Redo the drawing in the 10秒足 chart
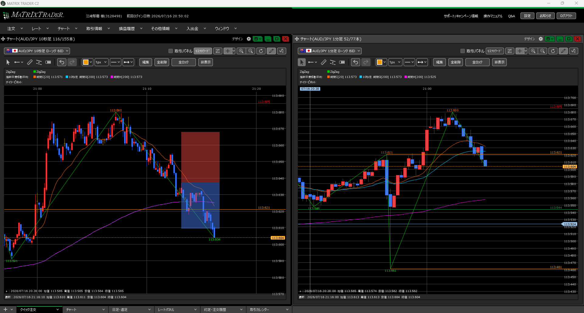Image resolution: width=584 pixels, height=313 pixels. click(72, 62)
